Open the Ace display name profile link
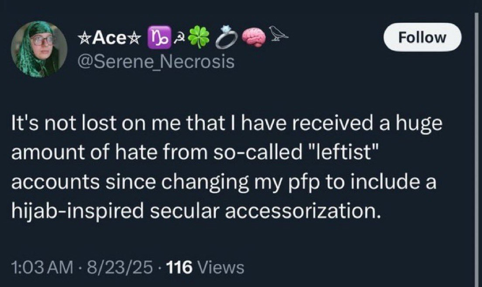The height and width of the screenshot is (287, 482). 109,37
